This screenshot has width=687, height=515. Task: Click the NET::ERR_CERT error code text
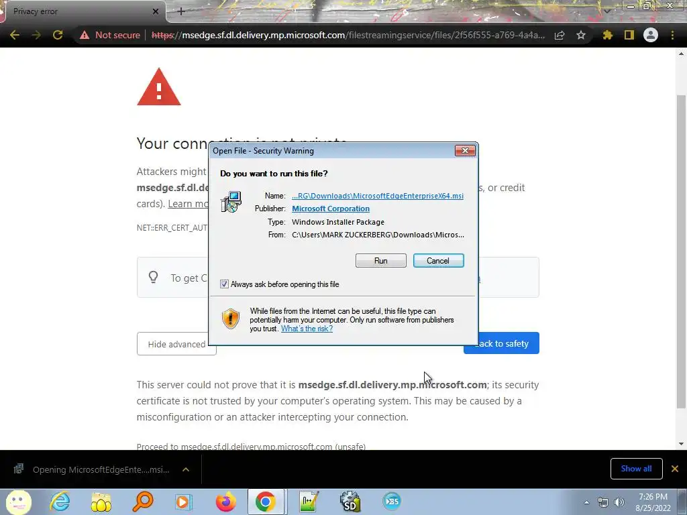pyautogui.click(x=172, y=228)
